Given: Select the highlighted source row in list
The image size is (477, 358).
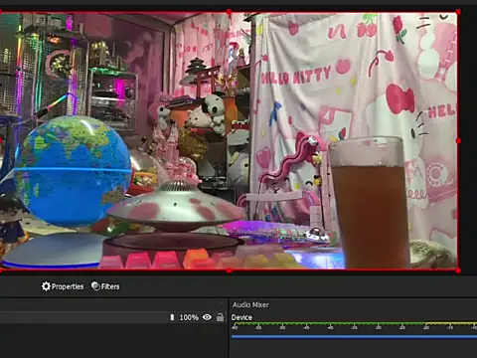Looking at the screenshot, I should coord(112,317).
